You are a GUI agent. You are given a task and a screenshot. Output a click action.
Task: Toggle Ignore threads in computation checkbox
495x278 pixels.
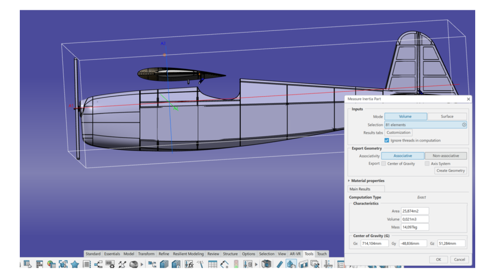pyautogui.click(x=387, y=140)
